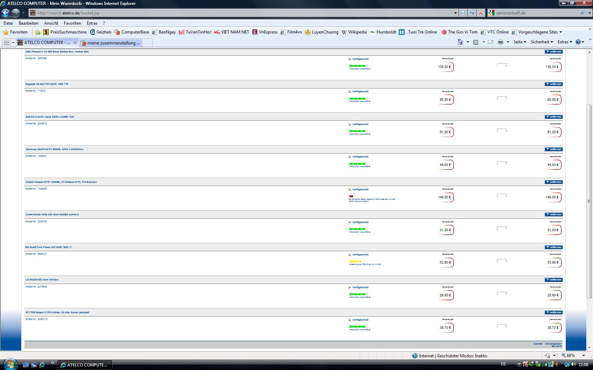This screenshot has width=593, height=370.
Task: Expand the search provider dropdown
Action: pos(589,13)
